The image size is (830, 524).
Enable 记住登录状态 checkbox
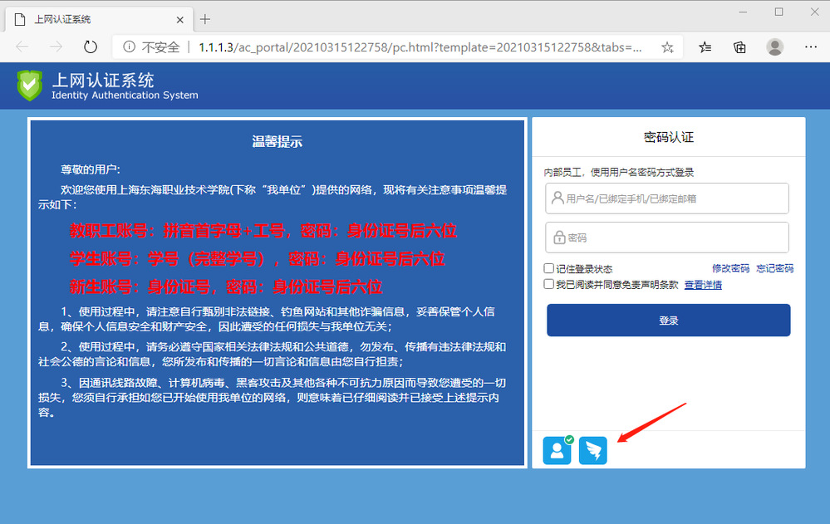click(x=549, y=268)
